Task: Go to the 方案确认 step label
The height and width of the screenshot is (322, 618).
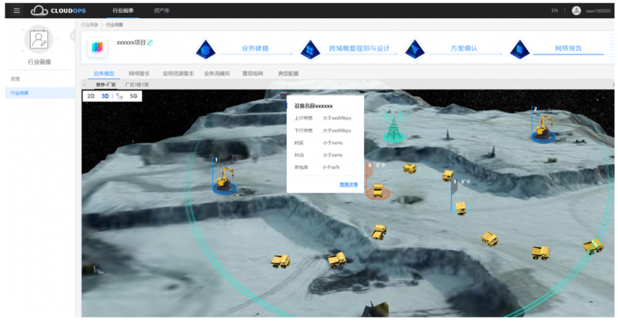Action: [464, 49]
